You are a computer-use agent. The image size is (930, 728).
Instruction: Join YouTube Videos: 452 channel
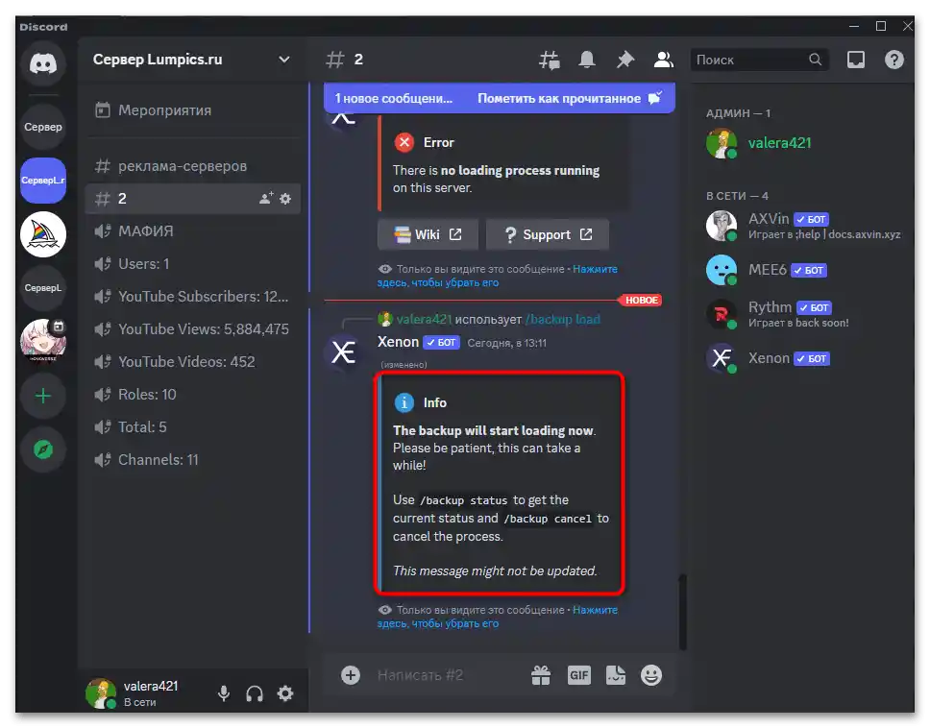tap(193, 362)
